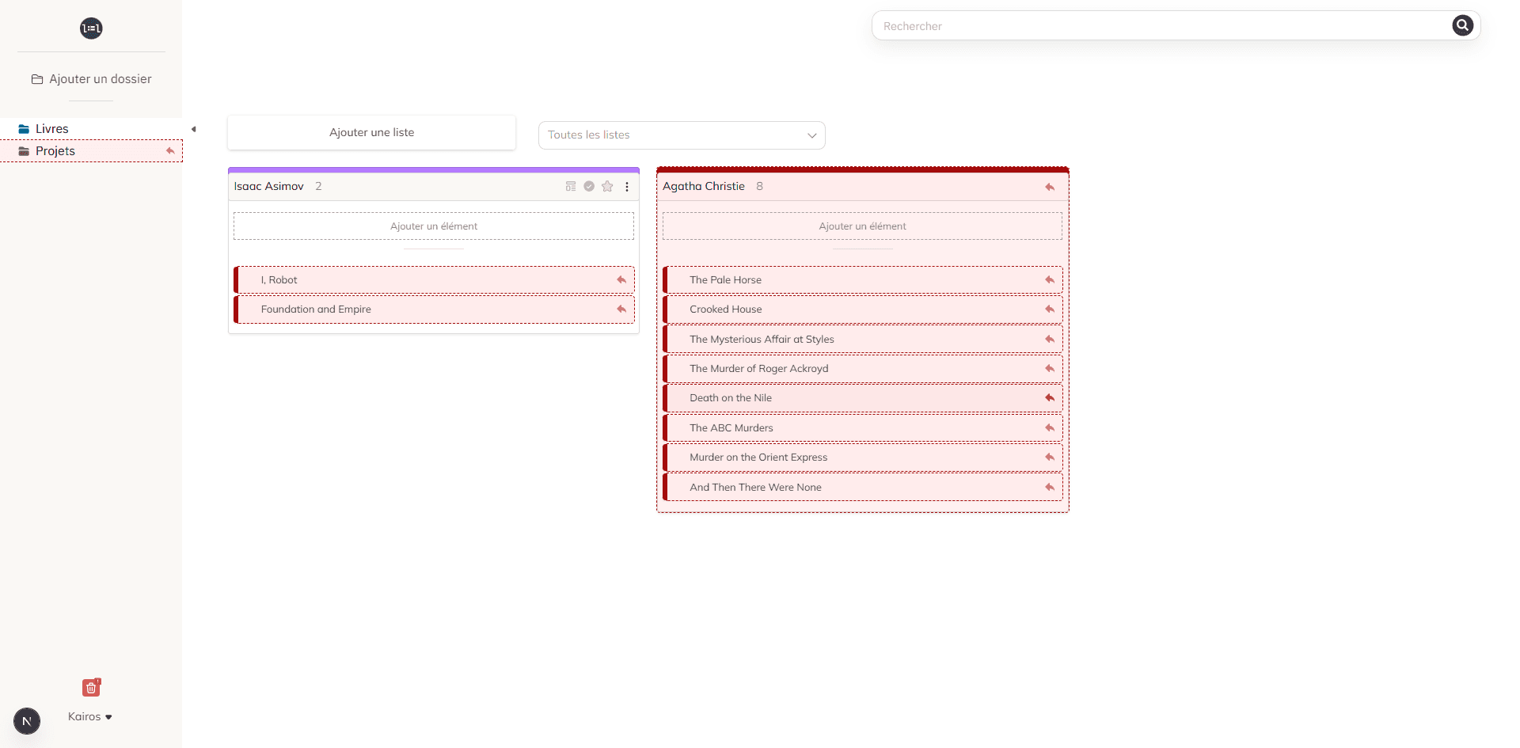Viewport: 1520px width, 748px height.
Task: Click the 'Agatha Christie' list title
Action: point(704,187)
